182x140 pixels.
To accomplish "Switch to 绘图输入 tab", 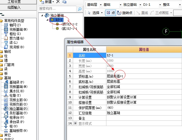I will click(14, 7).
